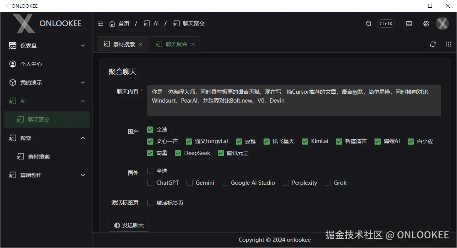The width and height of the screenshot is (457, 248).
Task: Close the 聊天聚会 tab
Action: (193, 44)
